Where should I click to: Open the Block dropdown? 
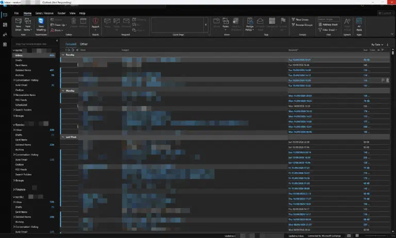tap(57, 30)
